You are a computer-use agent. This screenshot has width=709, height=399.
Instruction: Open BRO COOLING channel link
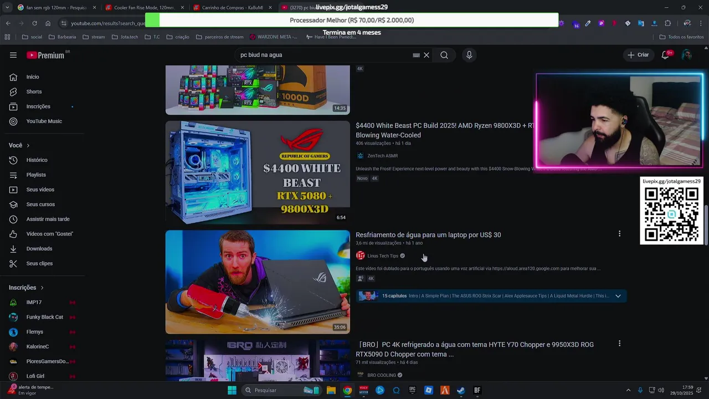pyautogui.click(x=382, y=375)
